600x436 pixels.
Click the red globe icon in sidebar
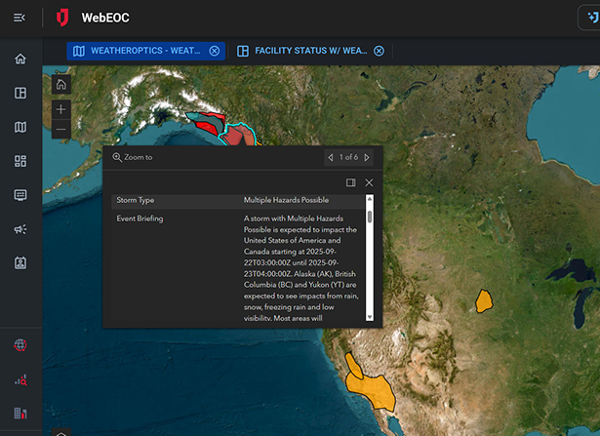tap(20, 345)
